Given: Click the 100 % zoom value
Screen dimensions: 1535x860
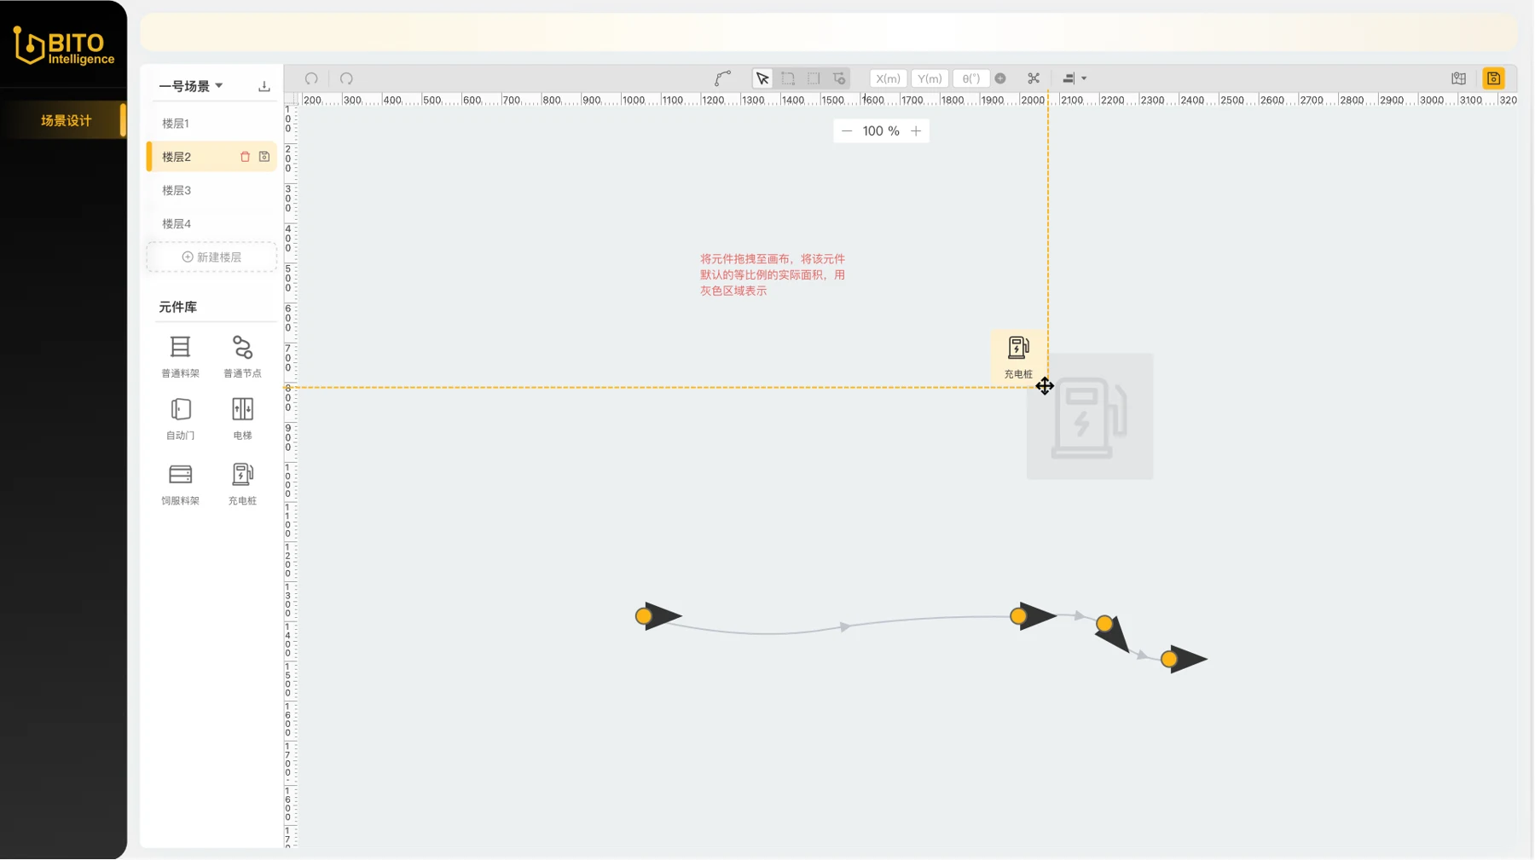Looking at the screenshot, I should tap(881, 131).
